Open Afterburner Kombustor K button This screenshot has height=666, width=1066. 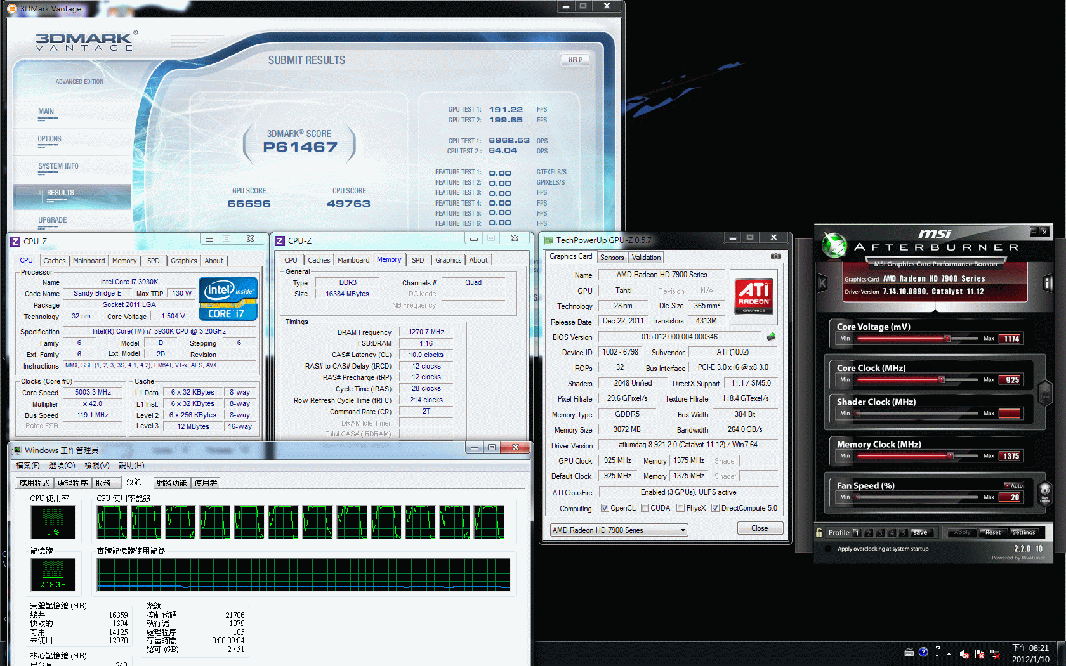(x=822, y=283)
